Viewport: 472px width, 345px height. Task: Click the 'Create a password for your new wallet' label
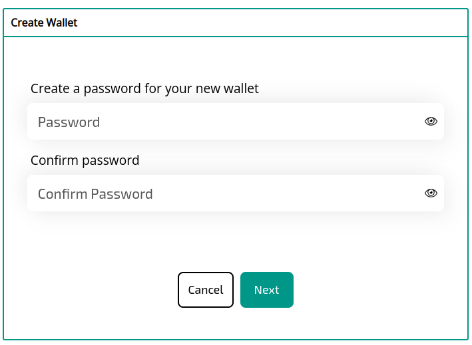[x=144, y=88]
